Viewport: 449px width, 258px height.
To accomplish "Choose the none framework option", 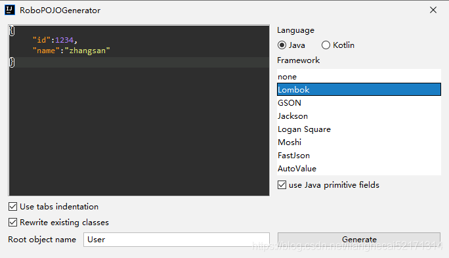I will (359, 77).
